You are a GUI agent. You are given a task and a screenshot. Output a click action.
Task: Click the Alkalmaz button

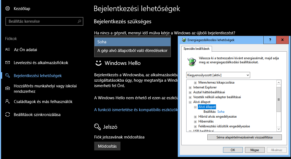[277, 150]
